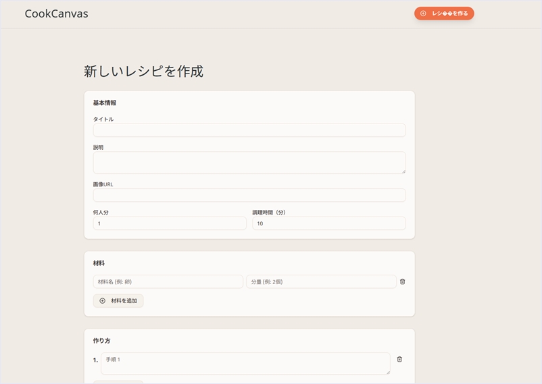542x384 pixels.
Task: Click inside the 説明 text area
Action: point(249,163)
